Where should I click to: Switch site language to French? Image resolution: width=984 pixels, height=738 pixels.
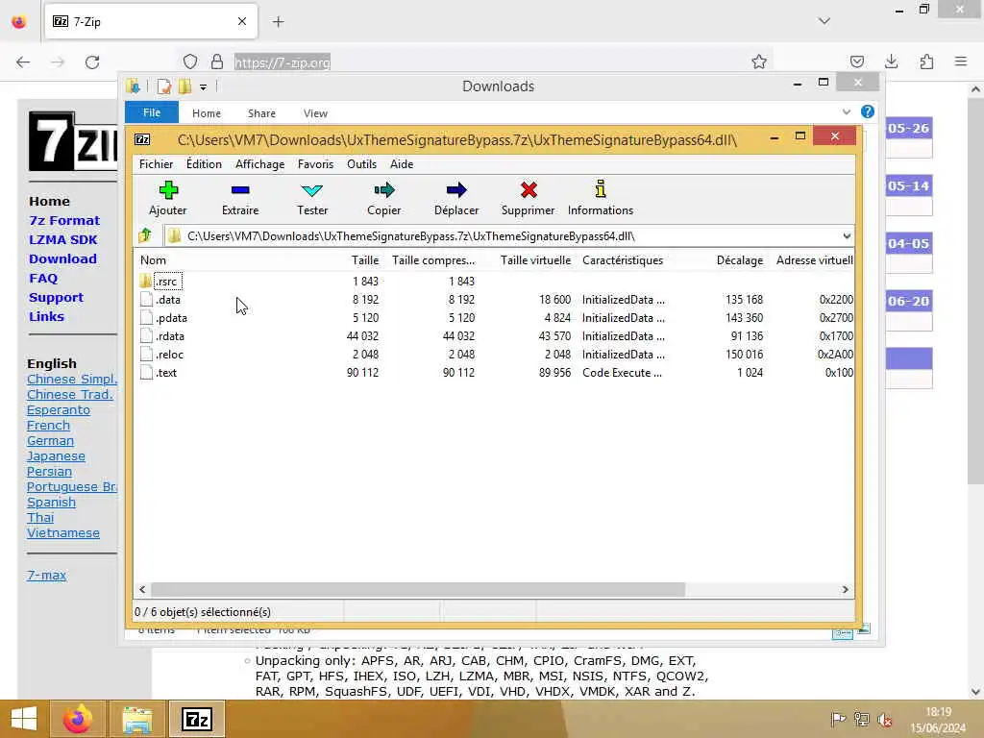pos(48,426)
